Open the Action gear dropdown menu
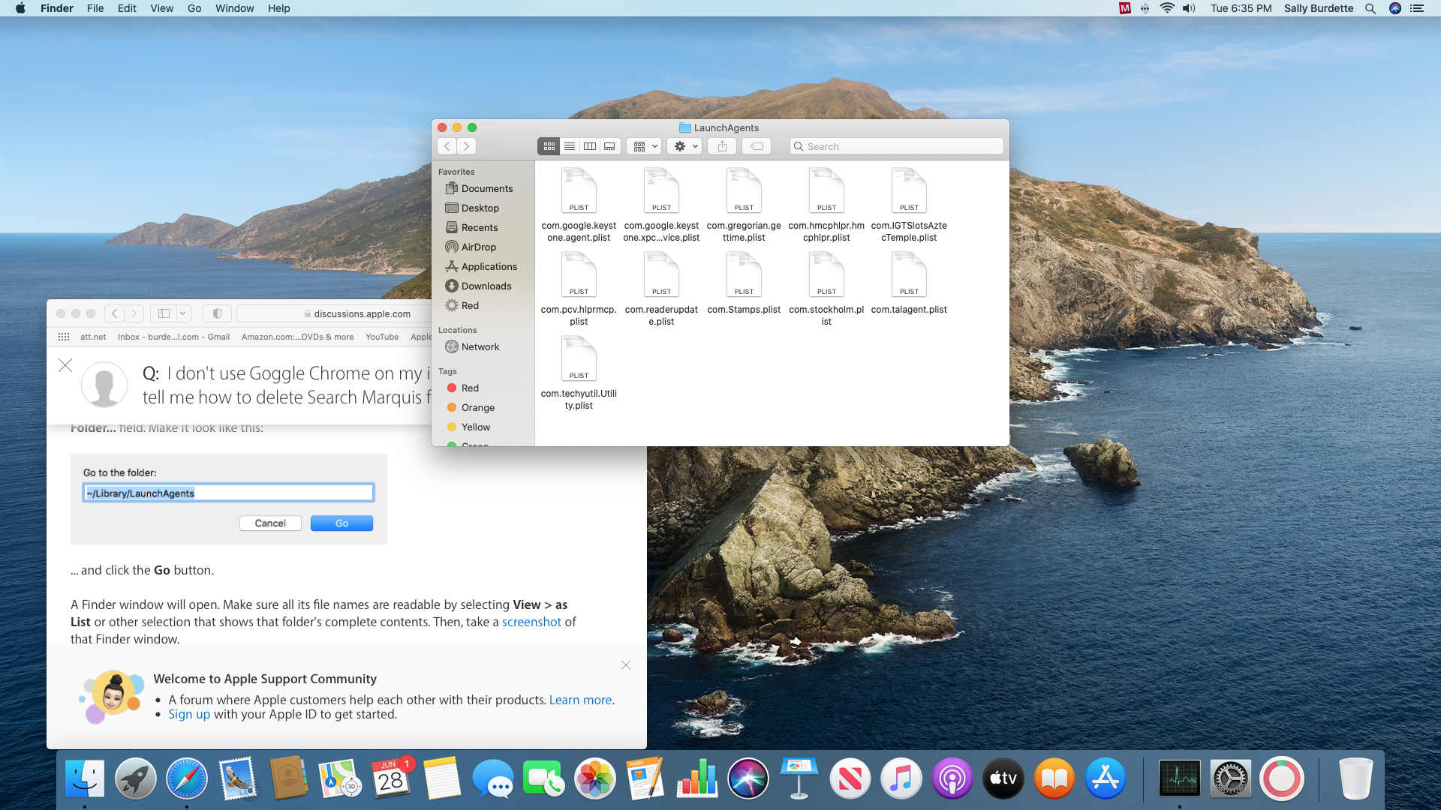The image size is (1441, 810). [x=685, y=146]
